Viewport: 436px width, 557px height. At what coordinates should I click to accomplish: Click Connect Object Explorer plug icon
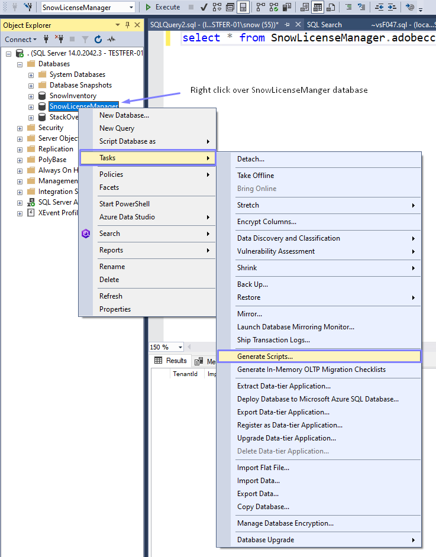(46, 39)
